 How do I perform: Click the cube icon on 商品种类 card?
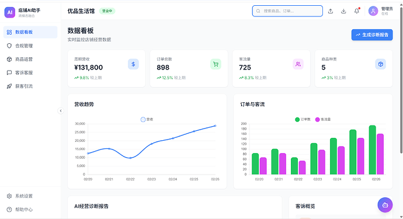tap(380, 64)
